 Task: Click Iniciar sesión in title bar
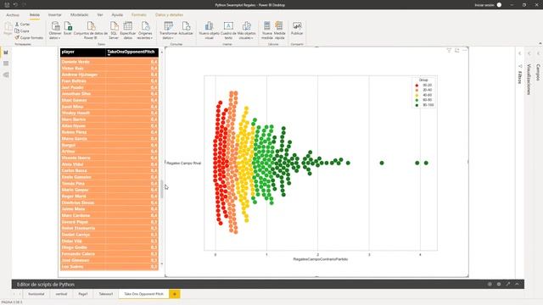pos(484,5)
